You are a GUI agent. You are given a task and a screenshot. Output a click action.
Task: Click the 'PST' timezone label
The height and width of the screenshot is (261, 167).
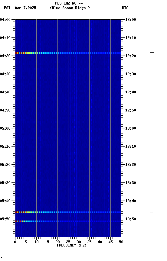(x=7, y=8)
